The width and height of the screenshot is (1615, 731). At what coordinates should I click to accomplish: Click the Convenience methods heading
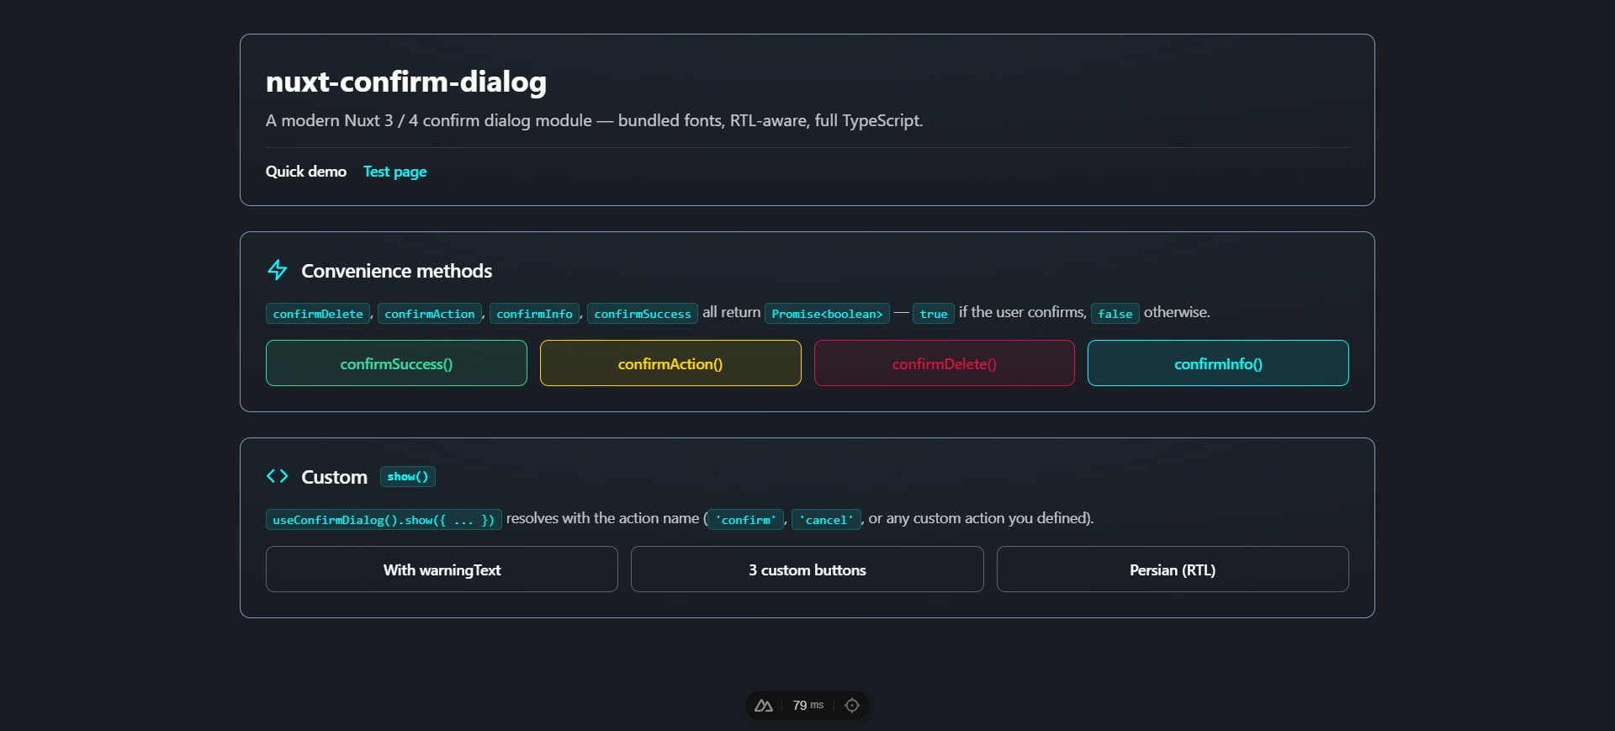click(x=397, y=271)
